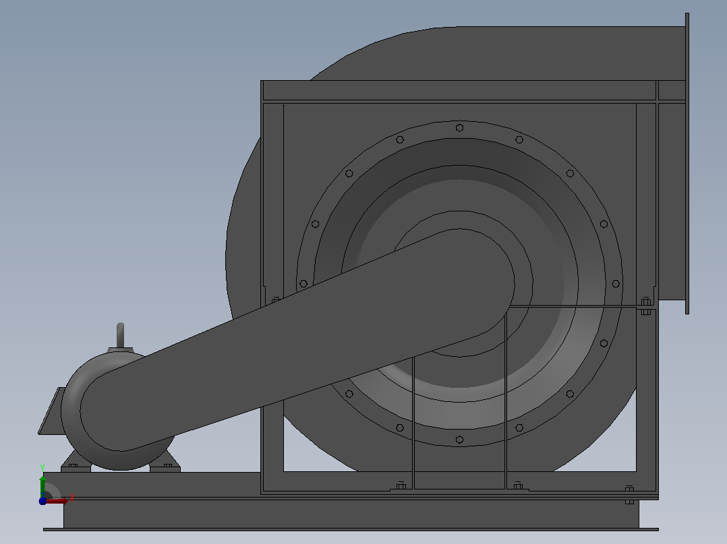727x544 pixels.
Task: Click the red X axis of the coordinate triad
Action: (57, 501)
